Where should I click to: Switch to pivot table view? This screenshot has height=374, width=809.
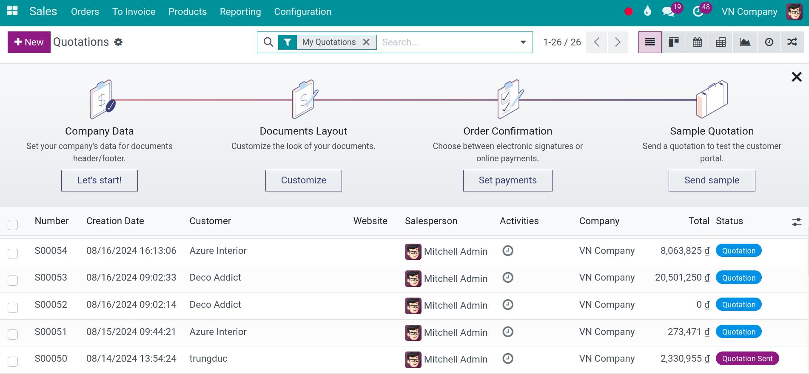(x=721, y=42)
